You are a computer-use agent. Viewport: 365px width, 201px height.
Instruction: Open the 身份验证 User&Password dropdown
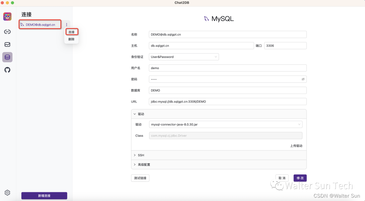click(x=184, y=57)
